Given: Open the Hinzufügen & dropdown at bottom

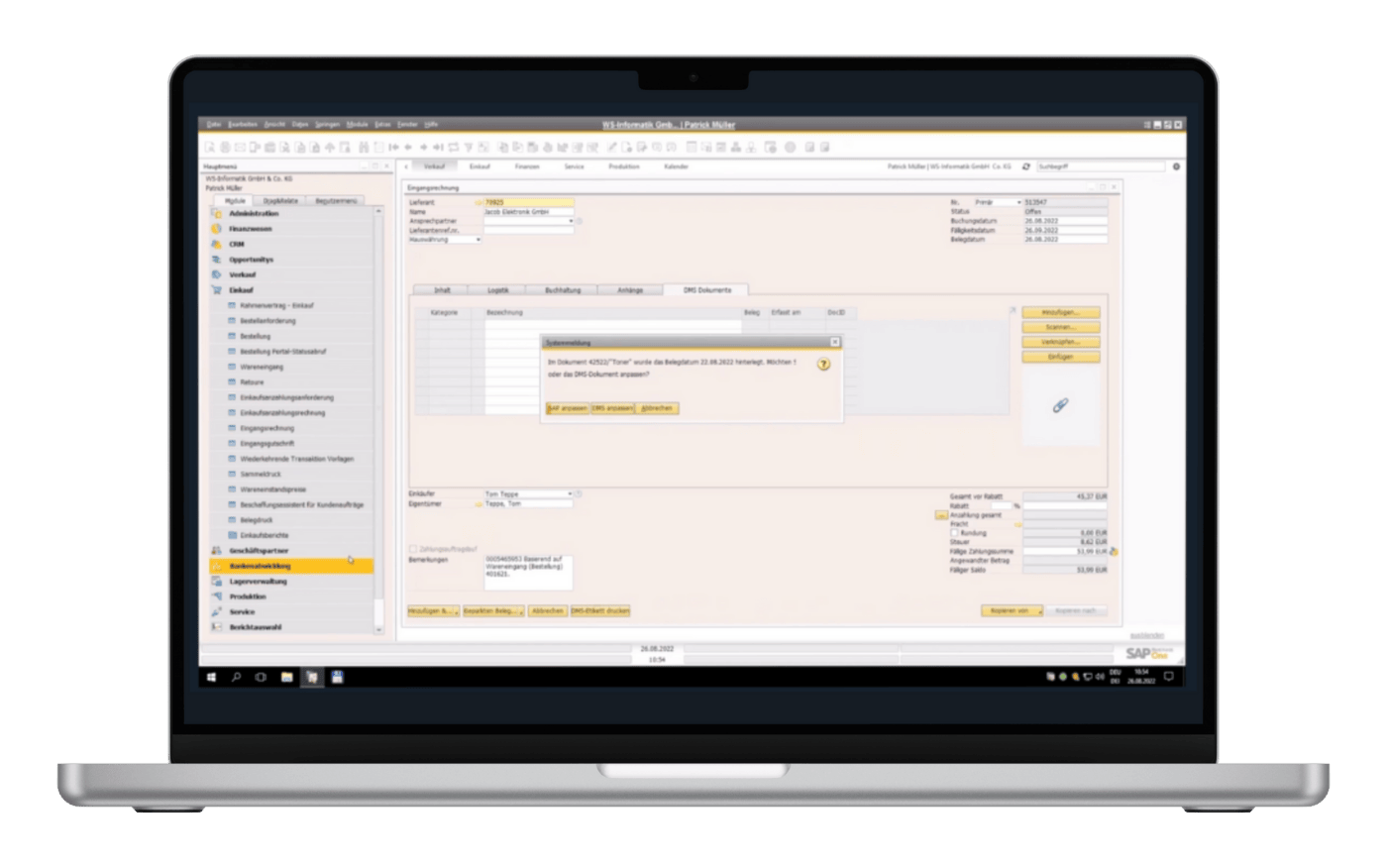Looking at the screenshot, I should (433, 611).
